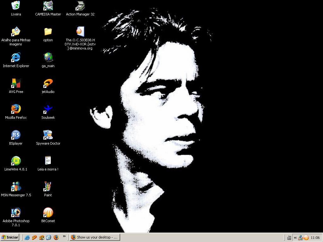Expand hidden system tray icons arrow
The image size is (323, 242).
point(295,238)
